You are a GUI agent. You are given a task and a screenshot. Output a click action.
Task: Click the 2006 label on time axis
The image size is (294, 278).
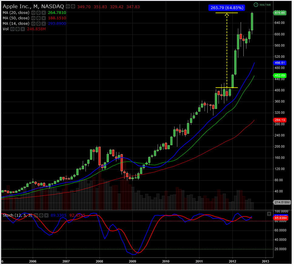[33, 261]
